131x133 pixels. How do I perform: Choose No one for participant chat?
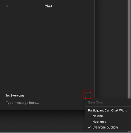coord(97,116)
